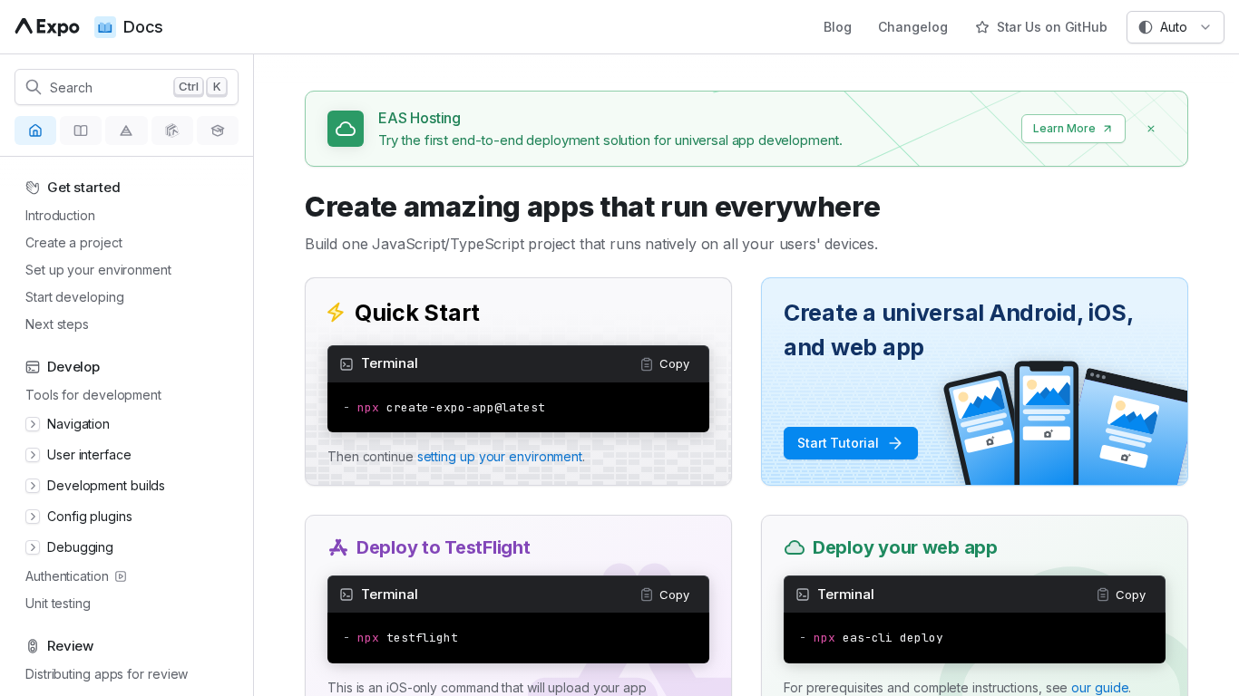Open Set up your environment page
The image size is (1239, 696).
98,270
